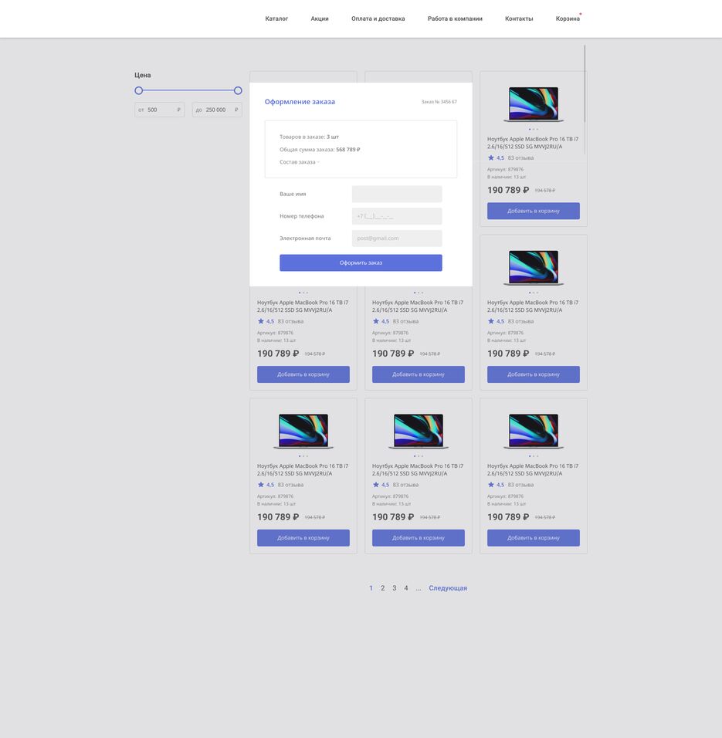This screenshot has height=738, width=722.
Task: Click the Ваше имя input field
Action: (x=397, y=194)
